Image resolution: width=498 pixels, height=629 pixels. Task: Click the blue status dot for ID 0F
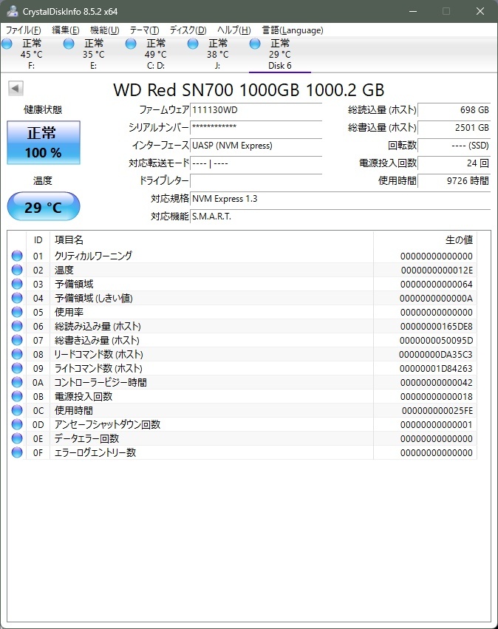point(17,452)
